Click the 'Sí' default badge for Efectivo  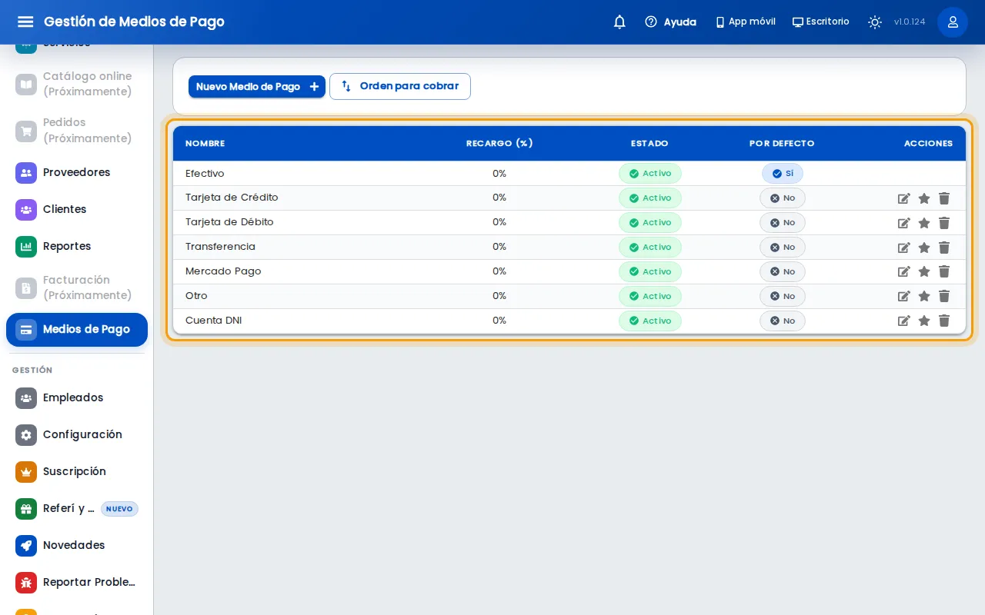point(783,174)
